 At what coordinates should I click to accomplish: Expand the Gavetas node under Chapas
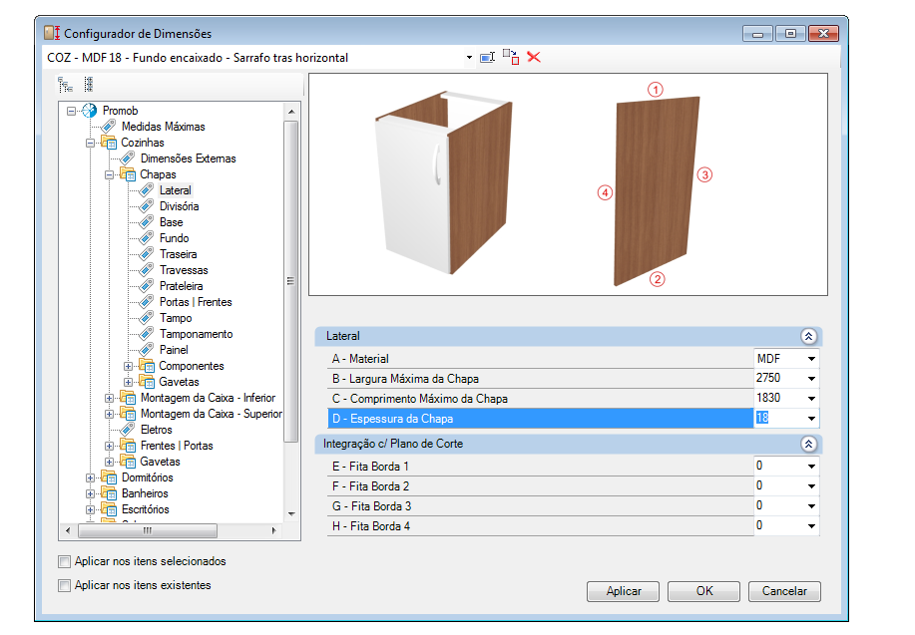(129, 382)
